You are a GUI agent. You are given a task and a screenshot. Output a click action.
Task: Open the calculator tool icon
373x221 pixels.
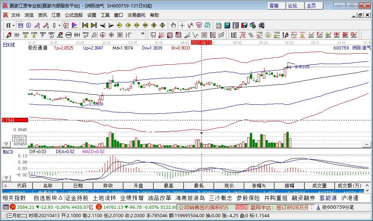tap(227, 25)
